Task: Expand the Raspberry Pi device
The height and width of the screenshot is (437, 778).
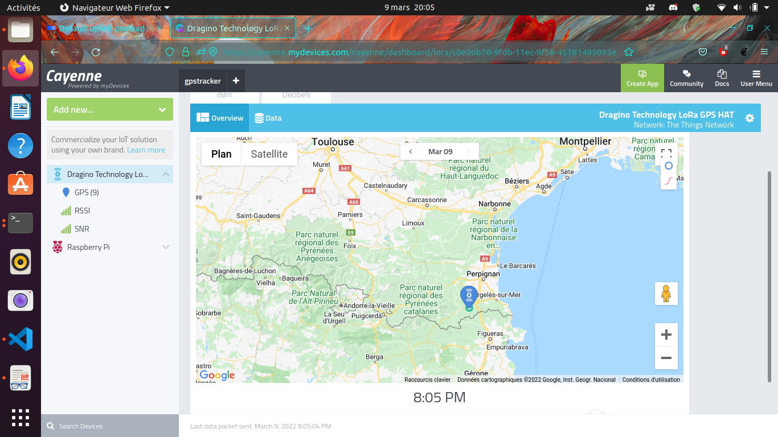Action: pyautogui.click(x=166, y=247)
